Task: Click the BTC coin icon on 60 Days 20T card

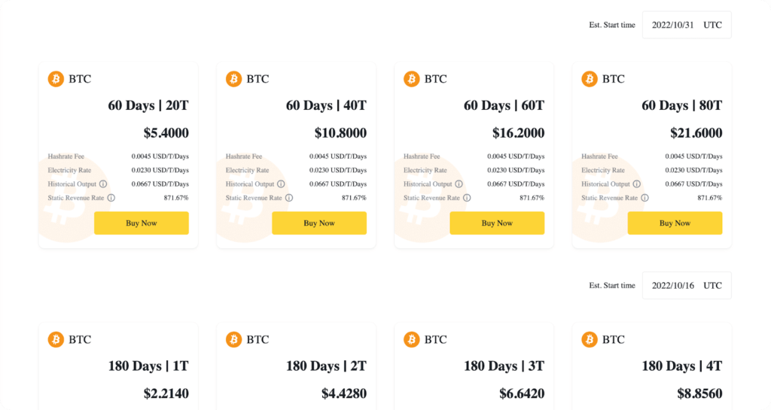Action: click(x=56, y=79)
